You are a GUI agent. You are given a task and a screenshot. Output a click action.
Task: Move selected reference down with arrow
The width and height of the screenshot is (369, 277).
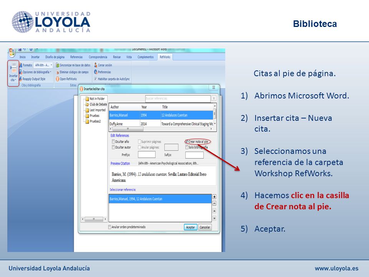pyautogui.click(x=214, y=219)
